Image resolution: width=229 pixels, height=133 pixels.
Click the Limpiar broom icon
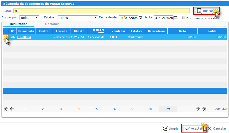(165, 128)
